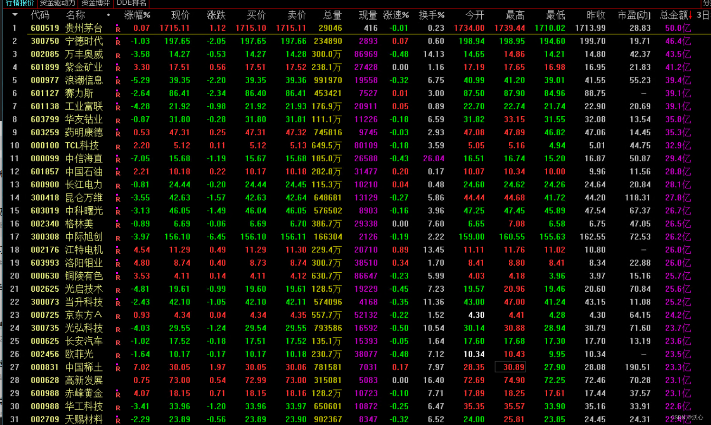The width and height of the screenshot is (711, 425).
Task: Click the R marker for 工业富联
Action: point(118,107)
